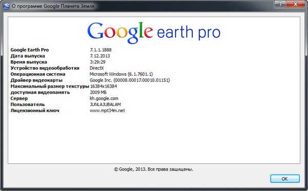Click the www.mpt34m.net license key text

pyautogui.click(x=107, y=111)
